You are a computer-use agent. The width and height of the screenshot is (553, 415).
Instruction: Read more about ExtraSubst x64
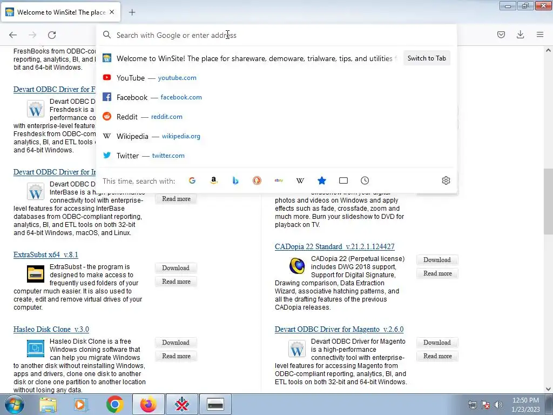[176, 281]
